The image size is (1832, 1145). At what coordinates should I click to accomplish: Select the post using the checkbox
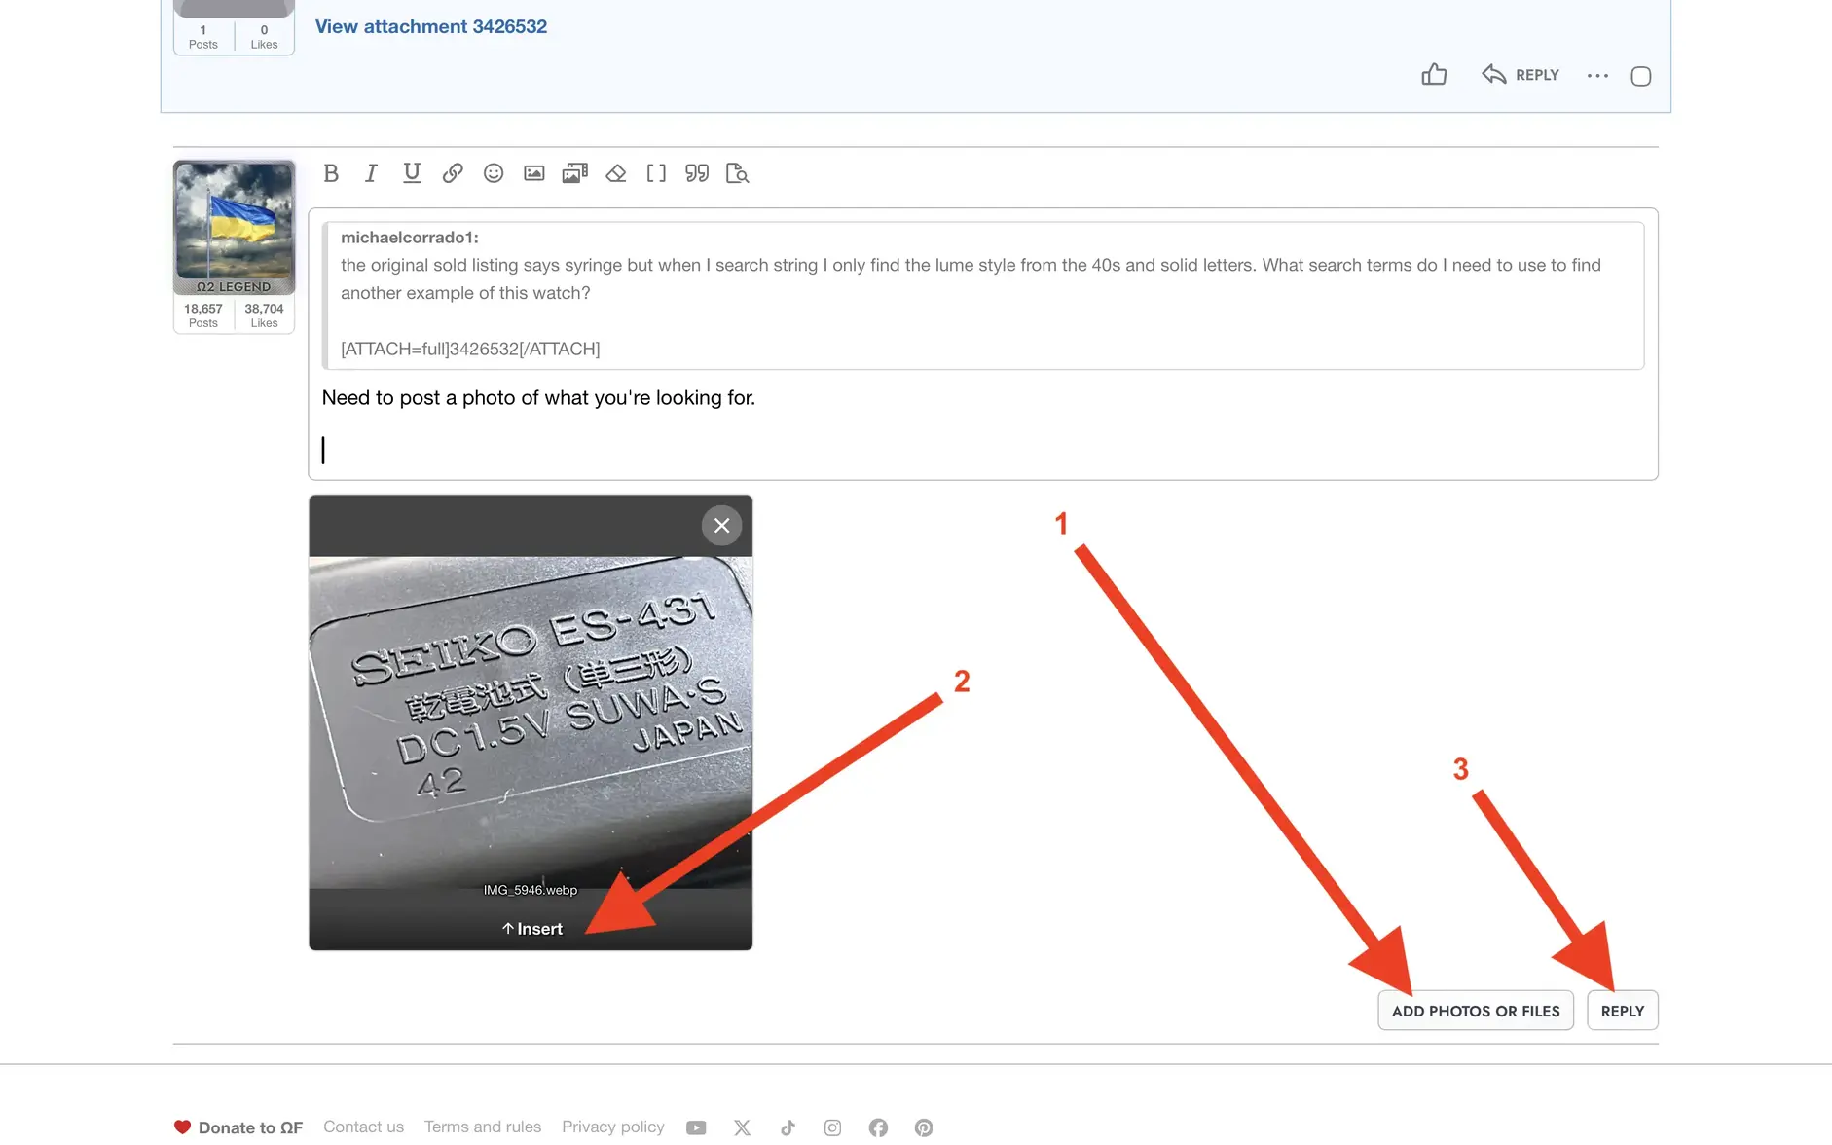pyautogui.click(x=1641, y=76)
